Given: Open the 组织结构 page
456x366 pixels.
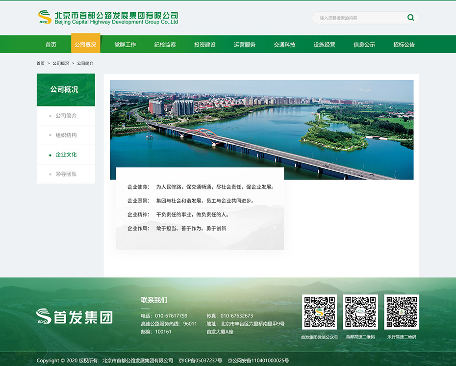Looking at the screenshot, I should pos(65,135).
